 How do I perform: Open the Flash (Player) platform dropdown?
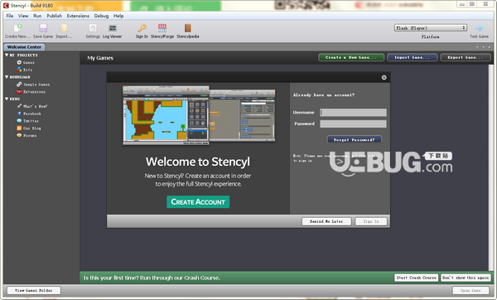(x=431, y=28)
